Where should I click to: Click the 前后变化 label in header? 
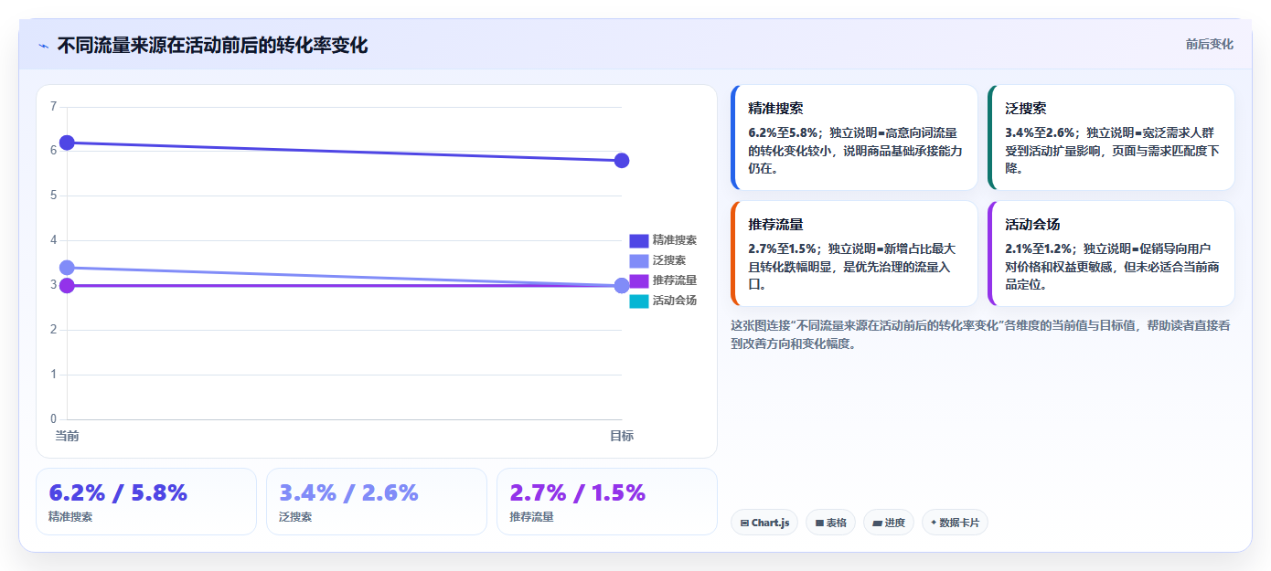coord(1209,44)
